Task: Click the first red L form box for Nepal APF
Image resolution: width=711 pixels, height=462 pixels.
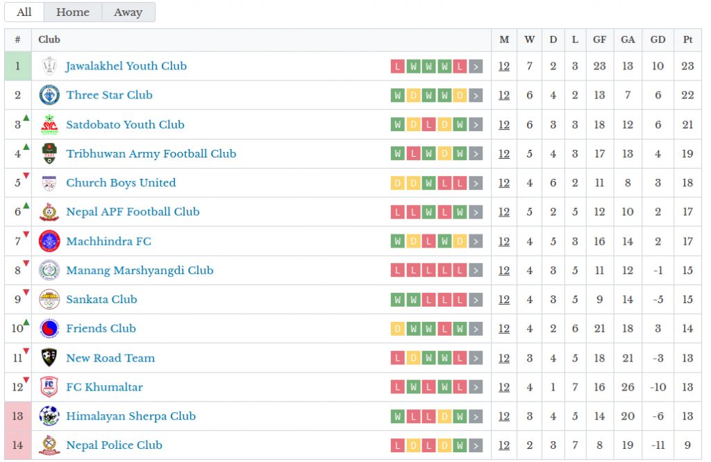Action: [x=397, y=212]
